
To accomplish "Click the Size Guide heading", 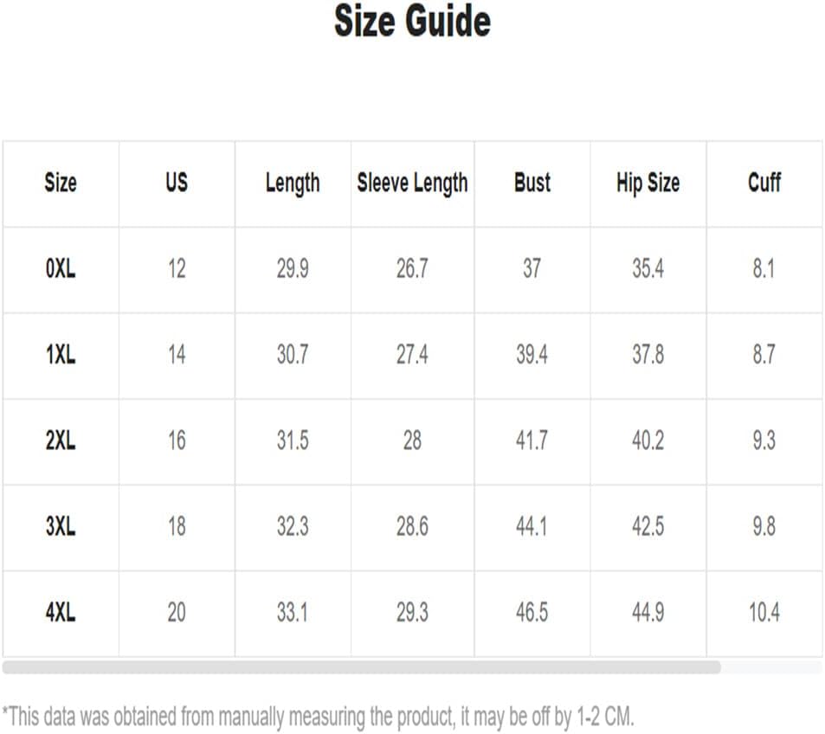I will click(412, 21).
